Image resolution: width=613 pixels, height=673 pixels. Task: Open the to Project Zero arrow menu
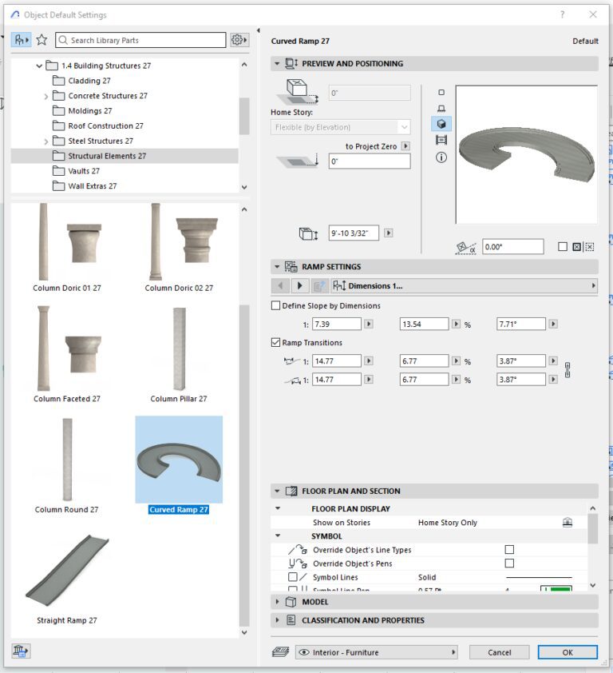pyautogui.click(x=405, y=146)
